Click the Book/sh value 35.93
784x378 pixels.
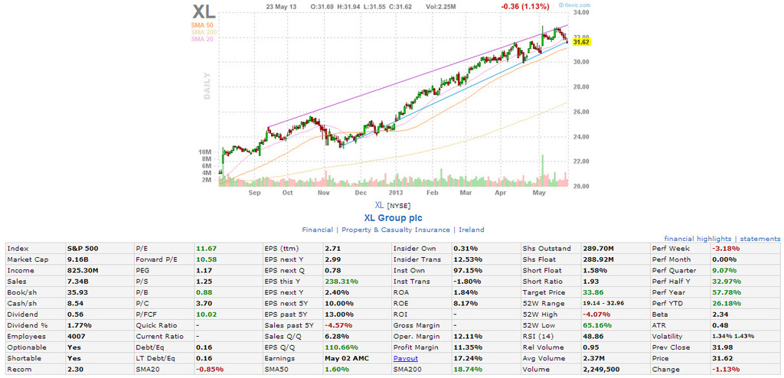(76, 292)
